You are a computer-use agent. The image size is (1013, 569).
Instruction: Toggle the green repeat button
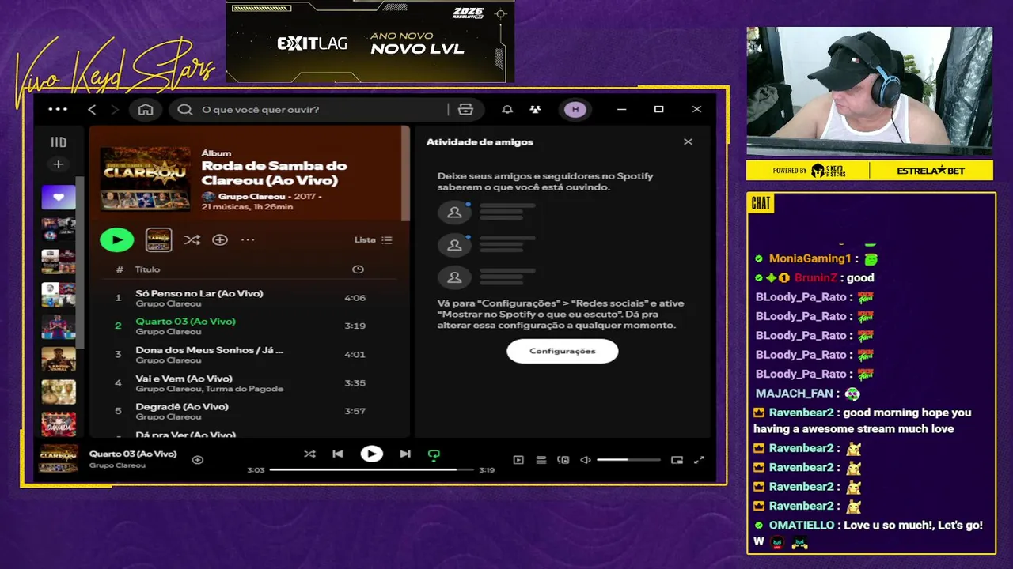434,454
